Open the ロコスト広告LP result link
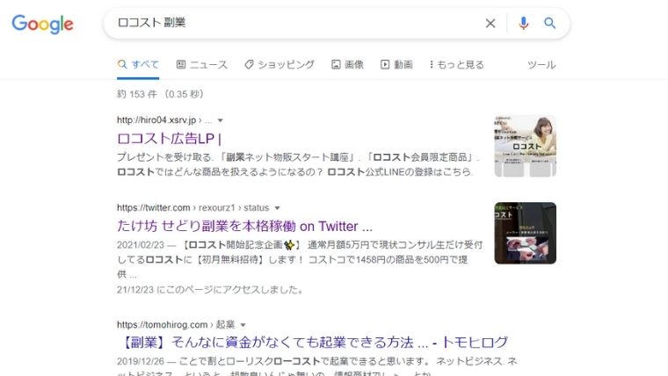This screenshot has height=376, width=668. (169, 139)
